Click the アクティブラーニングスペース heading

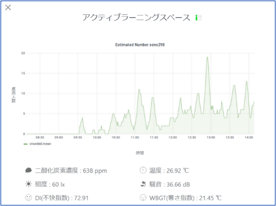137,18
